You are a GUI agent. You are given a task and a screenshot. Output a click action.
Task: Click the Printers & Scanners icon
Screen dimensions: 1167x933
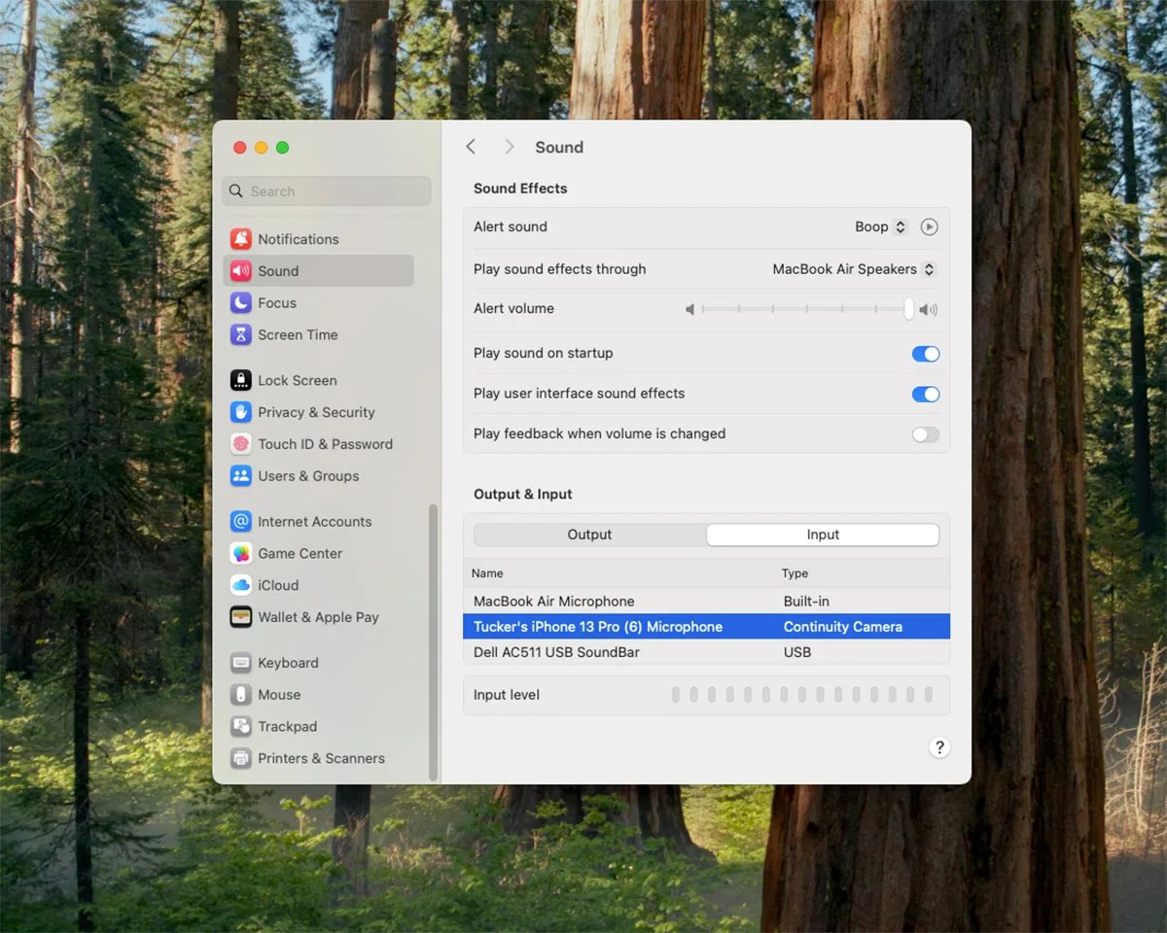[x=240, y=758]
